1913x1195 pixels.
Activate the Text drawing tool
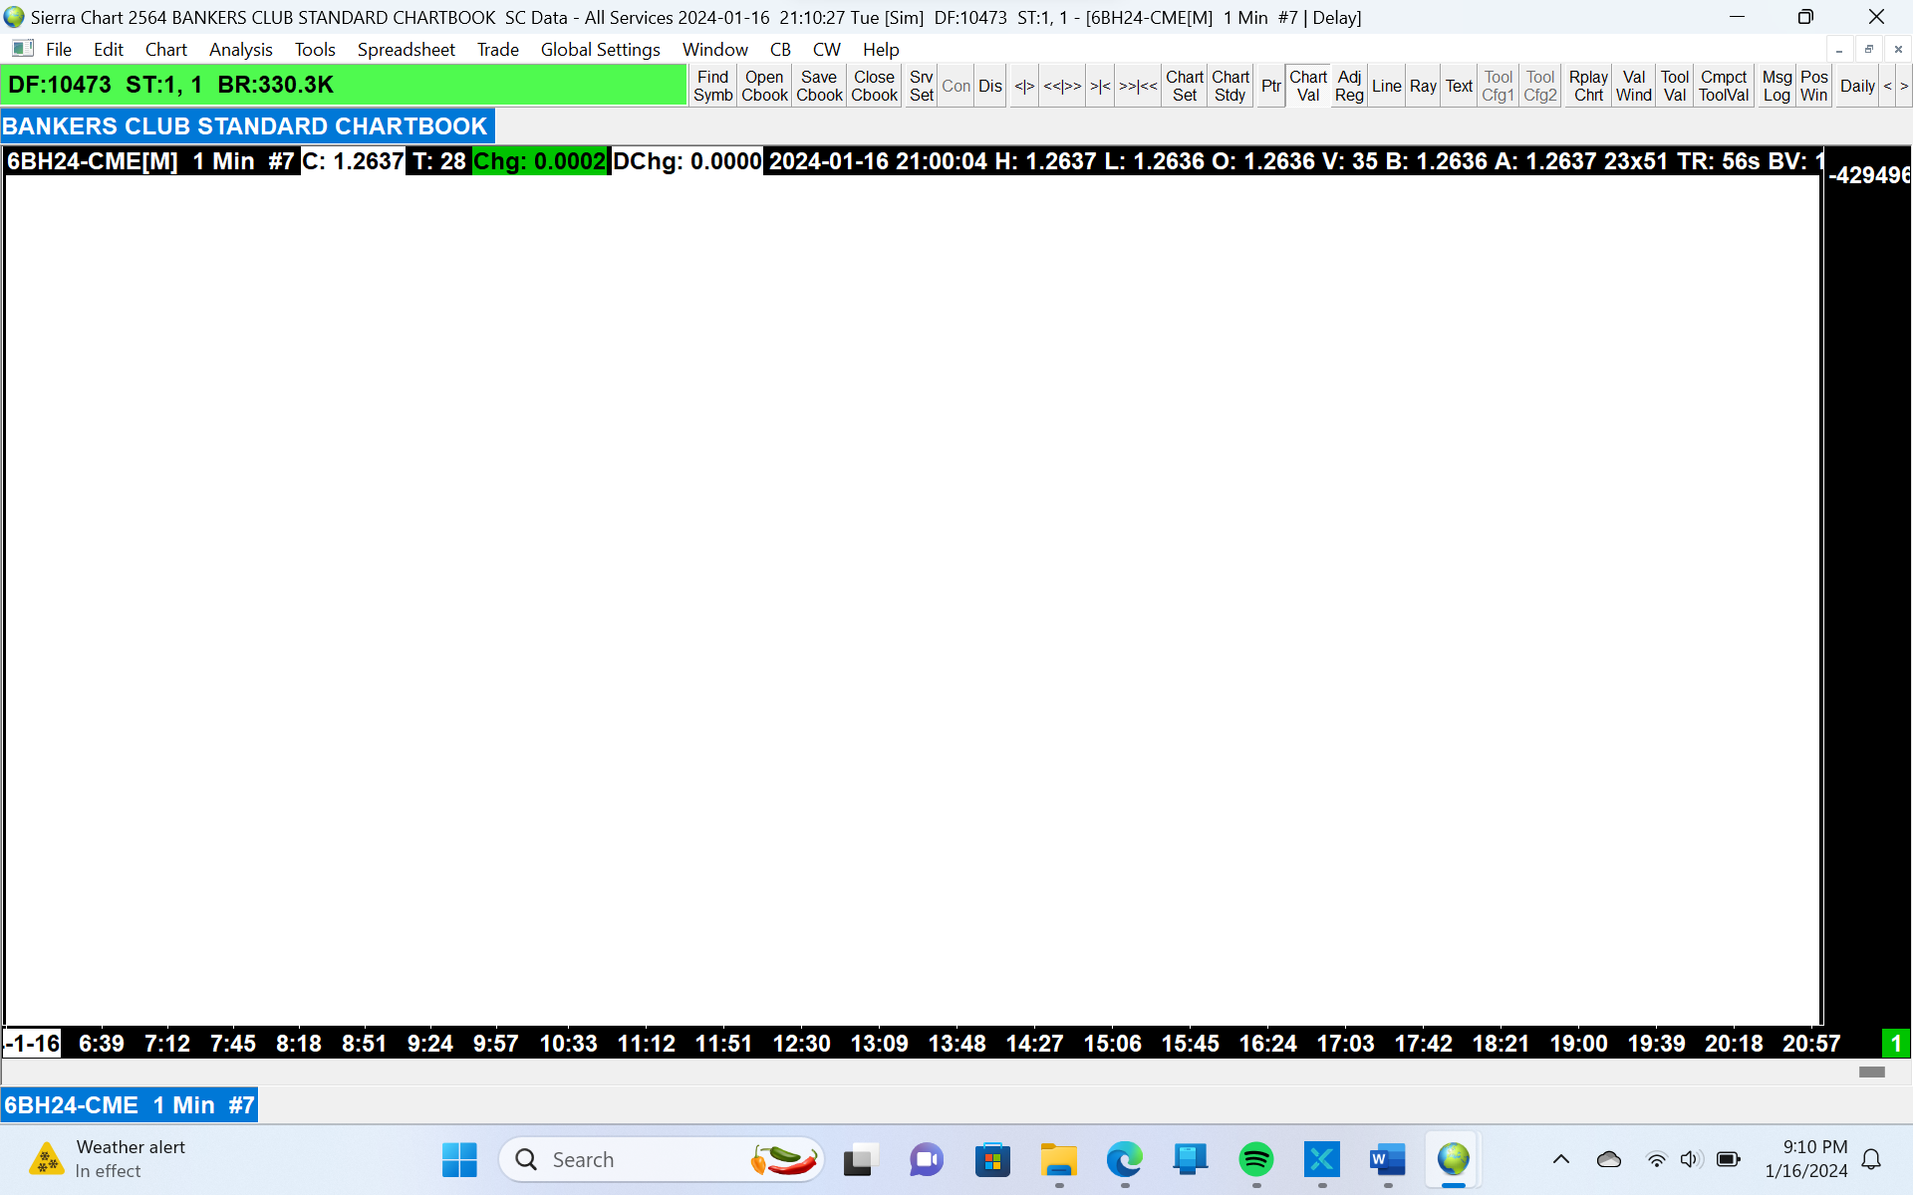(x=1459, y=86)
